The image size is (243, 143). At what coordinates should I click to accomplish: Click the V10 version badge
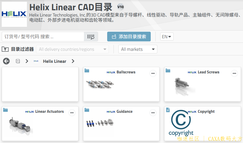click(121, 7)
